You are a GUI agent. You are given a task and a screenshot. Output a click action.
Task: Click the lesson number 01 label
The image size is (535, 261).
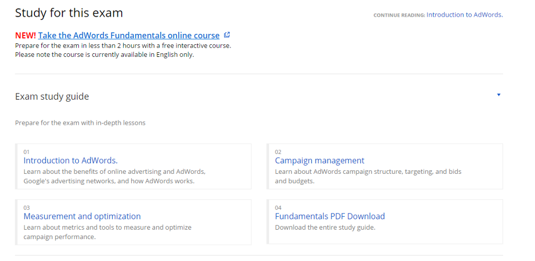(x=26, y=152)
